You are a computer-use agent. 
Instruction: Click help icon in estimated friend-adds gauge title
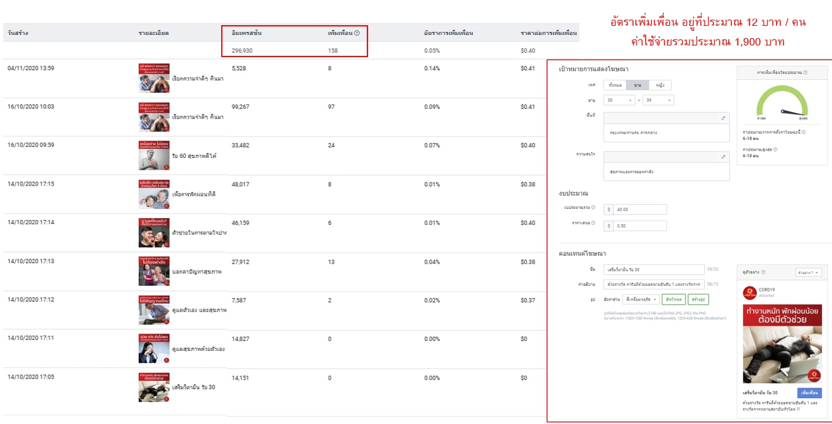pyautogui.click(x=806, y=73)
